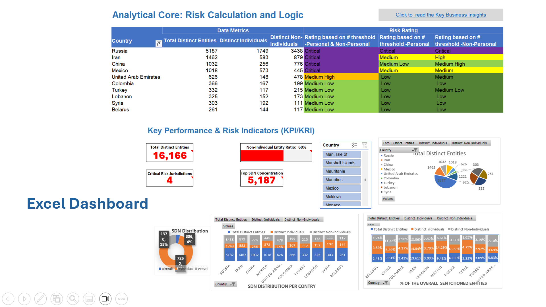This screenshot has height=307, width=546.
Task: Click the magnifier zoom icon in slideshow toolbar
Action: [x=73, y=299]
